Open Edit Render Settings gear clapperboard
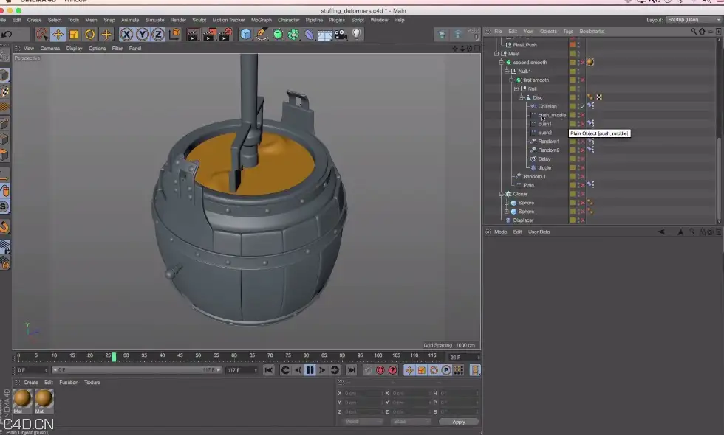 [225, 35]
